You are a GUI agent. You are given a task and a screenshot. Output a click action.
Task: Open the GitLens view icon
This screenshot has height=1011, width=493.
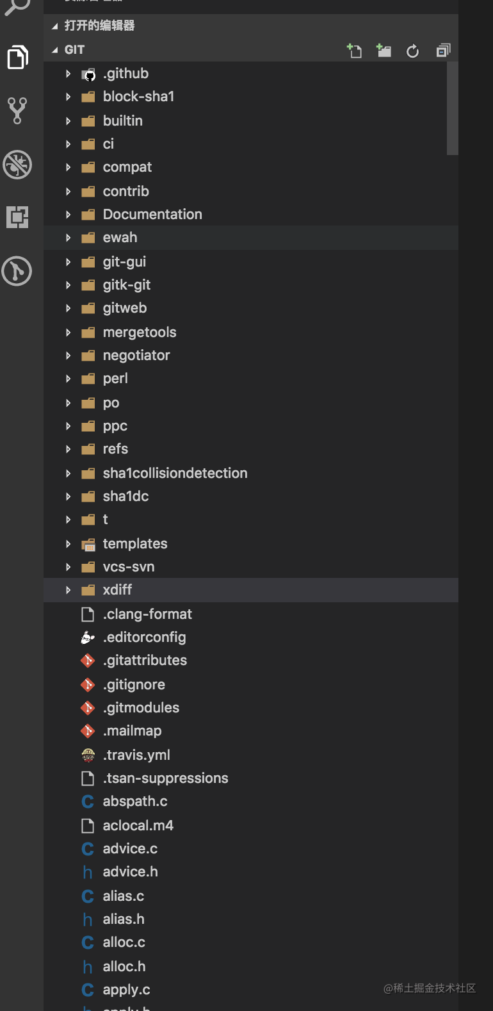pyautogui.click(x=17, y=271)
